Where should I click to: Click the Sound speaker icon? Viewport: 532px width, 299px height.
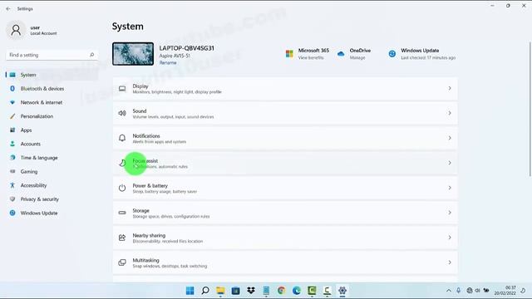(x=122, y=114)
